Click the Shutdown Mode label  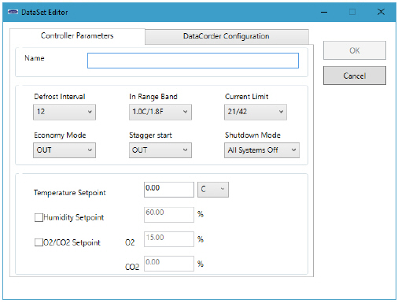pos(252,135)
